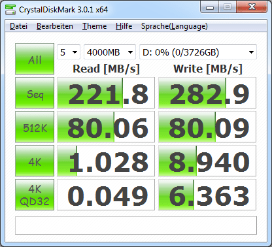
Task: Select the 4K QD32 read value 0.049
Action: click(106, 195)
